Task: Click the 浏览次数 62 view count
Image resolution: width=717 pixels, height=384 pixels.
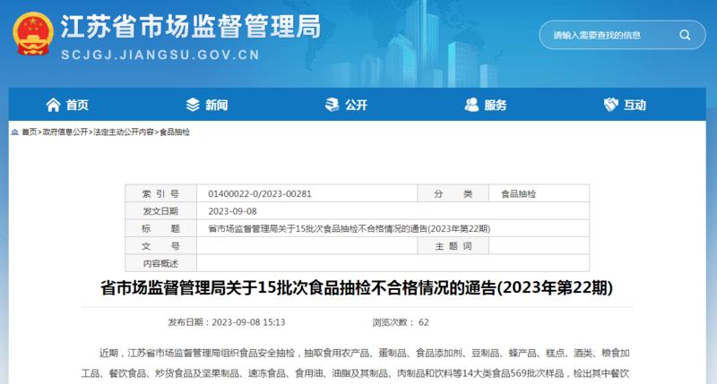Action: (x=401, y=322)
